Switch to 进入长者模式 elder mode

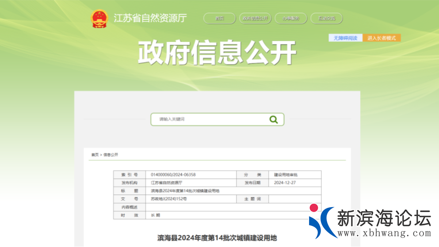coord(382,38)
